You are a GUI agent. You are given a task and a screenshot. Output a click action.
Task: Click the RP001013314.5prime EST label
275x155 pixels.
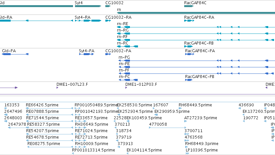point(93,150)
